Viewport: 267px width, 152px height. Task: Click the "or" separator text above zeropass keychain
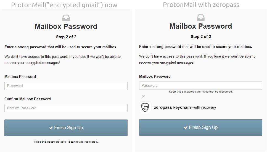tap(143, 96)
